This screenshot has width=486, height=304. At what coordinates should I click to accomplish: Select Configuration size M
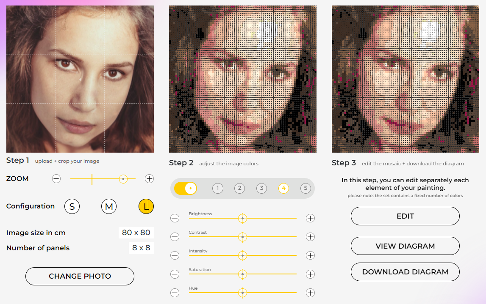coord(109,206)
